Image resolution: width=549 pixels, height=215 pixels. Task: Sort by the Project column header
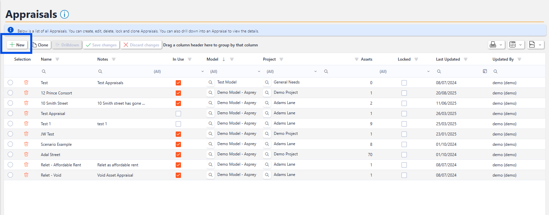[269, 59]
